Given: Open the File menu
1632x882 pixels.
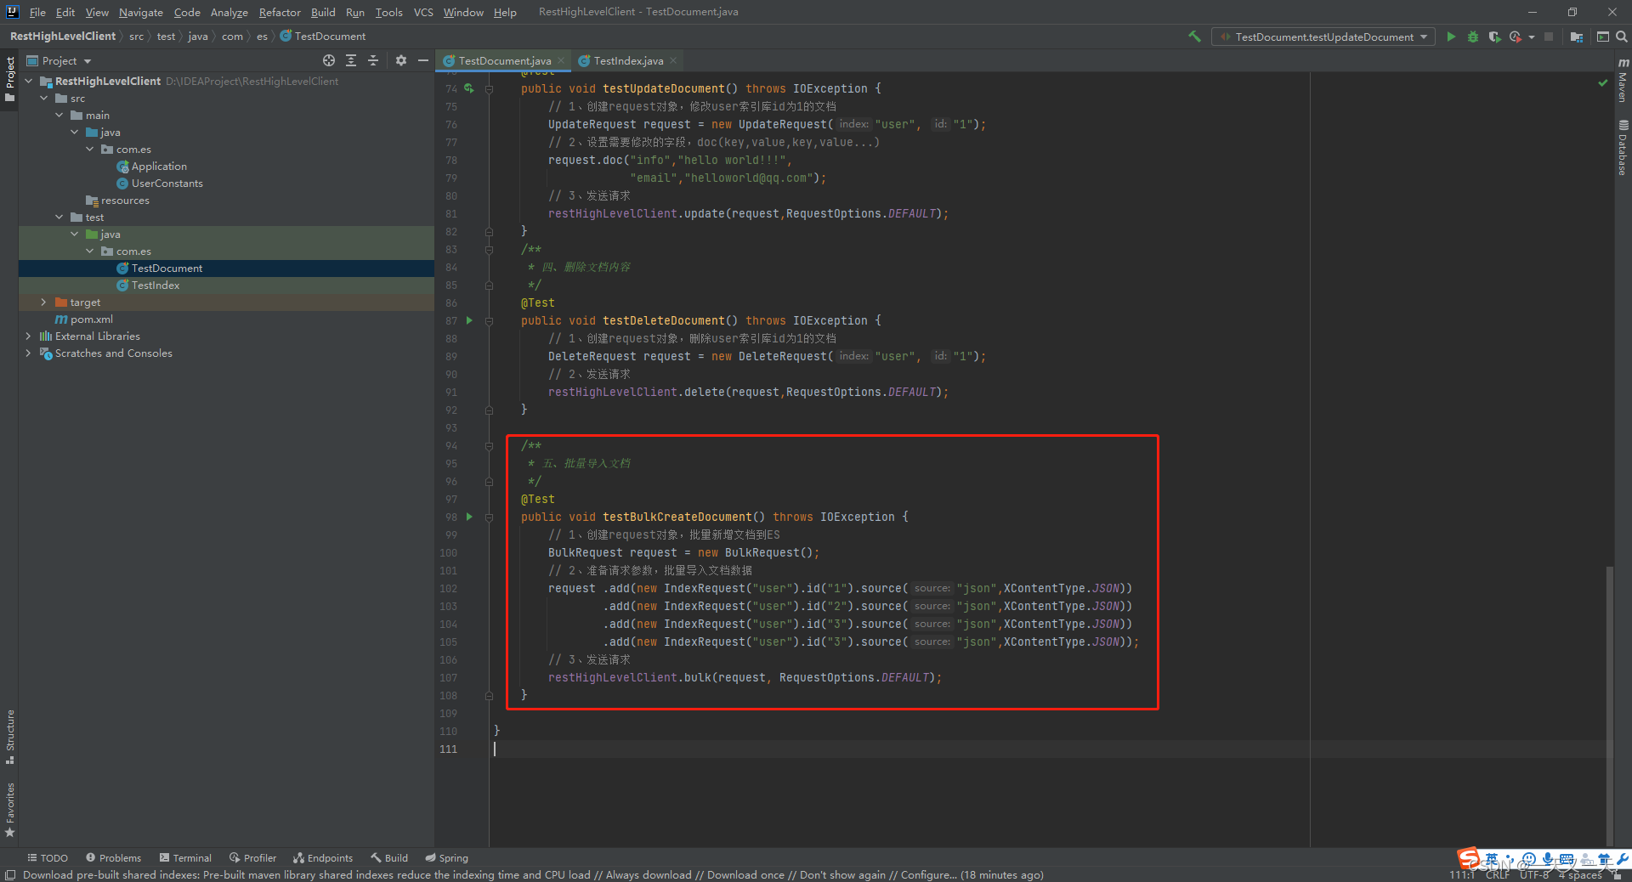Looking at the screenshot, I should [37, 12].
